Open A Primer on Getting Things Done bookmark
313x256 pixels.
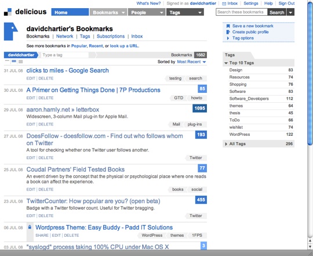(93, 90)
